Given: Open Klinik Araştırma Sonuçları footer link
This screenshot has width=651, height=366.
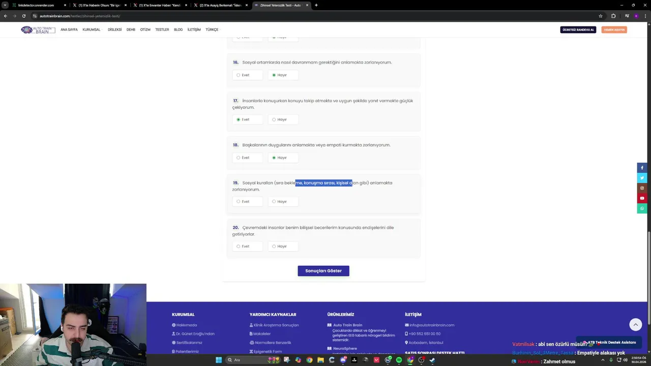Looking at the screenshot, I should [274, 325].
